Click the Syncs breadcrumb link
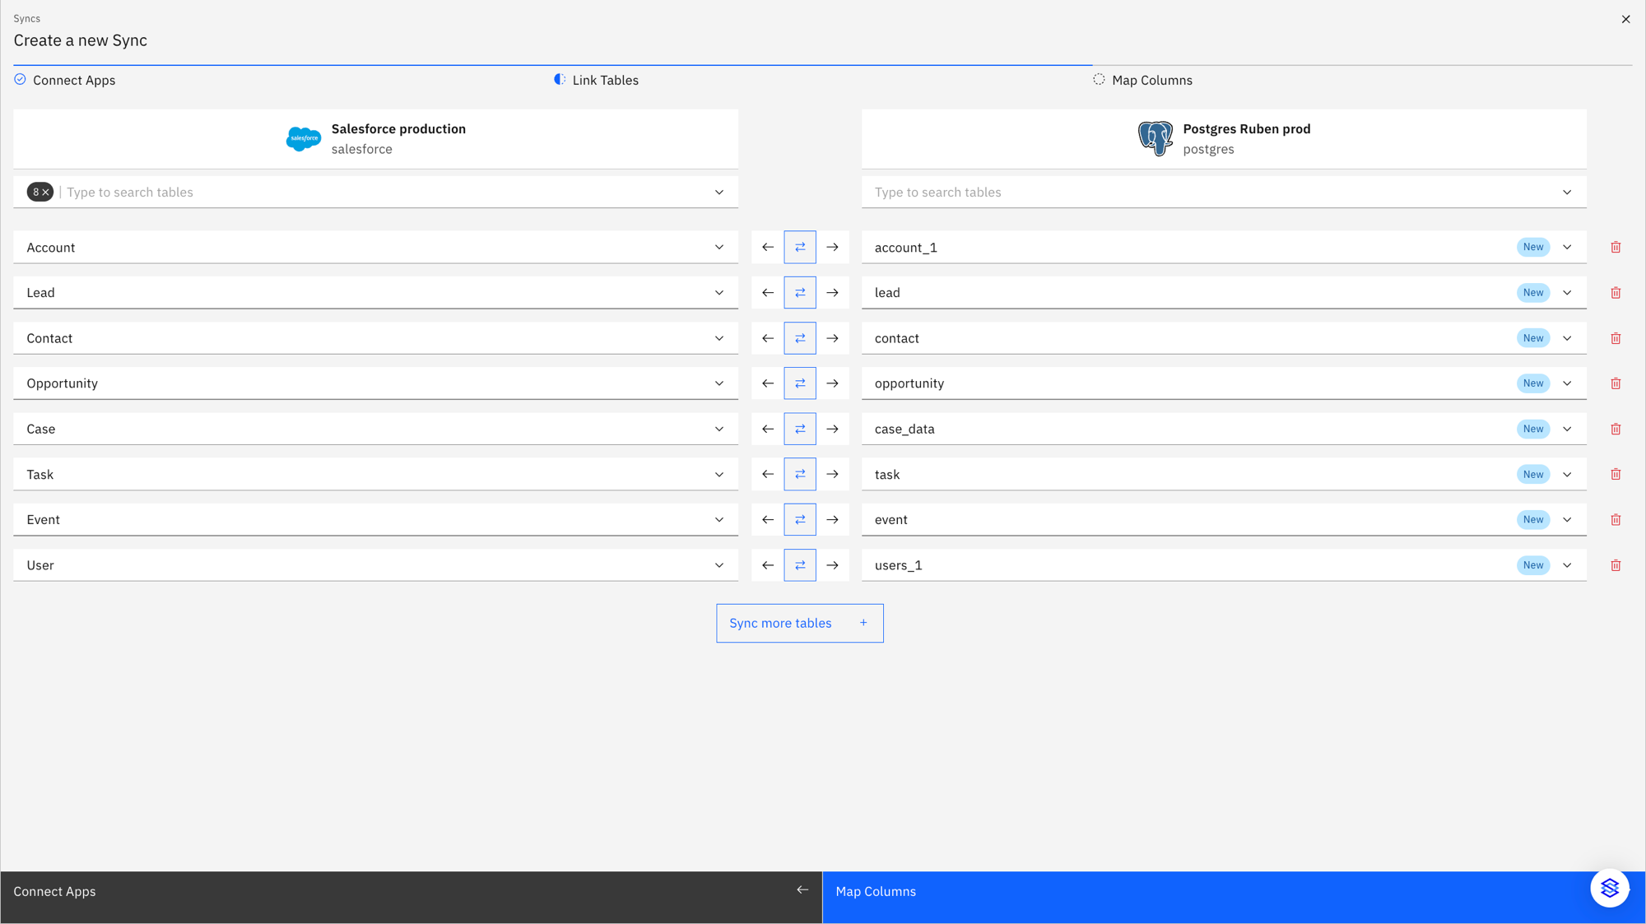This screenshot has width=1646, height=924. pos(26,18)
